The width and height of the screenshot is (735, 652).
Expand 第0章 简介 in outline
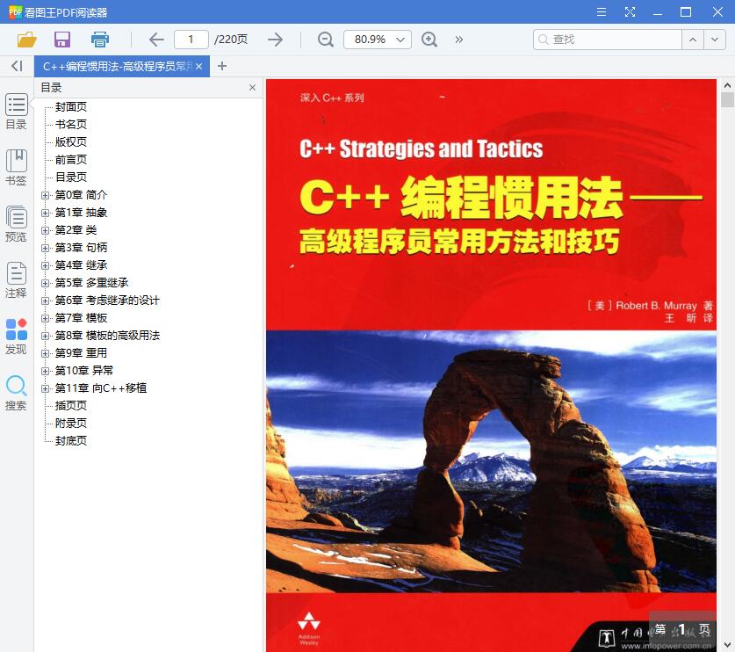click(45, 195)
